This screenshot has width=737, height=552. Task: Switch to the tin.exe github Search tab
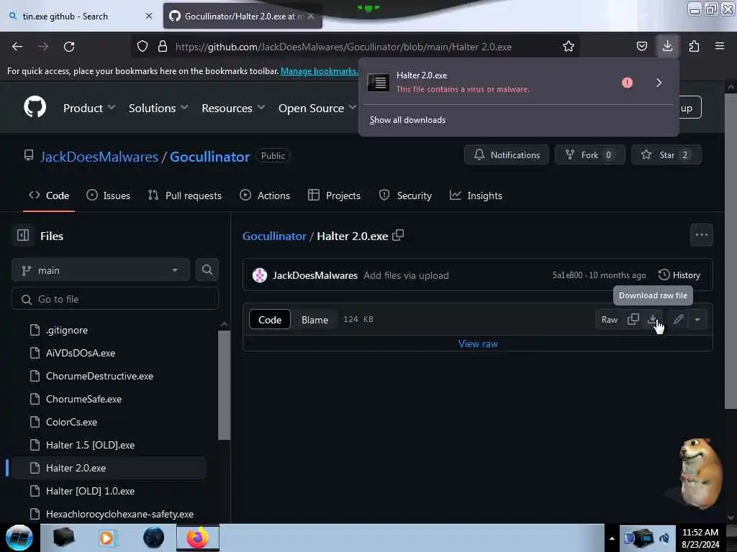80,16
